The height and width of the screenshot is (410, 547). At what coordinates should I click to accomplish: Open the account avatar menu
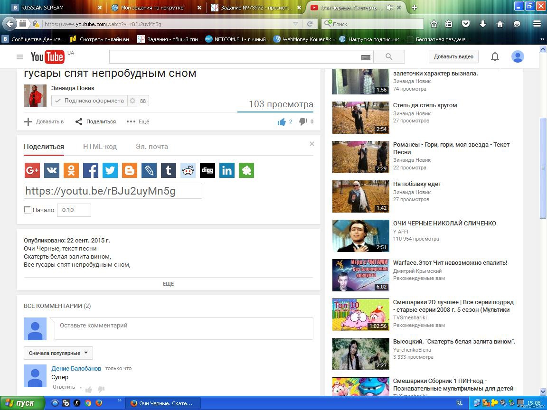click(x=518, y=56)
